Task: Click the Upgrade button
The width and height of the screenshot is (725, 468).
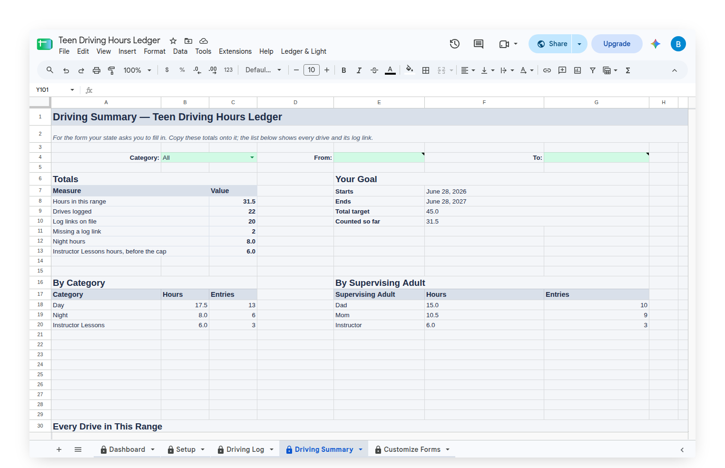Action: (617, 44)
